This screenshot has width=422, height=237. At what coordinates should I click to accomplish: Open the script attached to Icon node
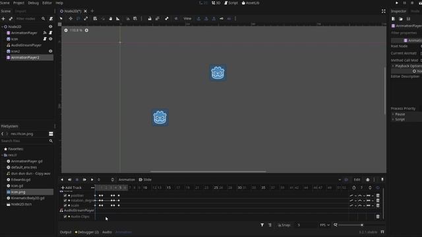45,39
